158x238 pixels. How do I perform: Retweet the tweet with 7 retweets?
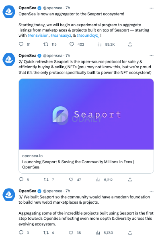[46, 179]
